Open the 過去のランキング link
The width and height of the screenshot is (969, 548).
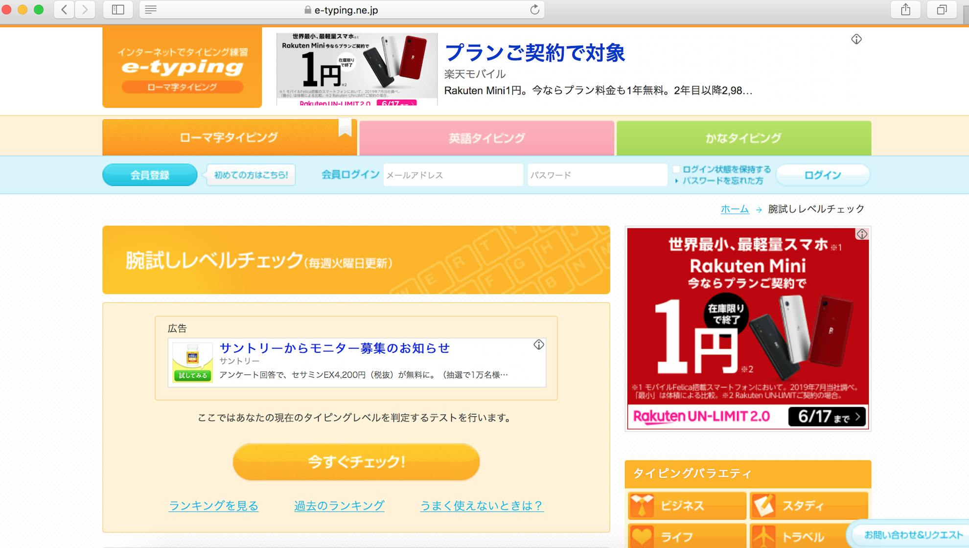tap(339, 505)
